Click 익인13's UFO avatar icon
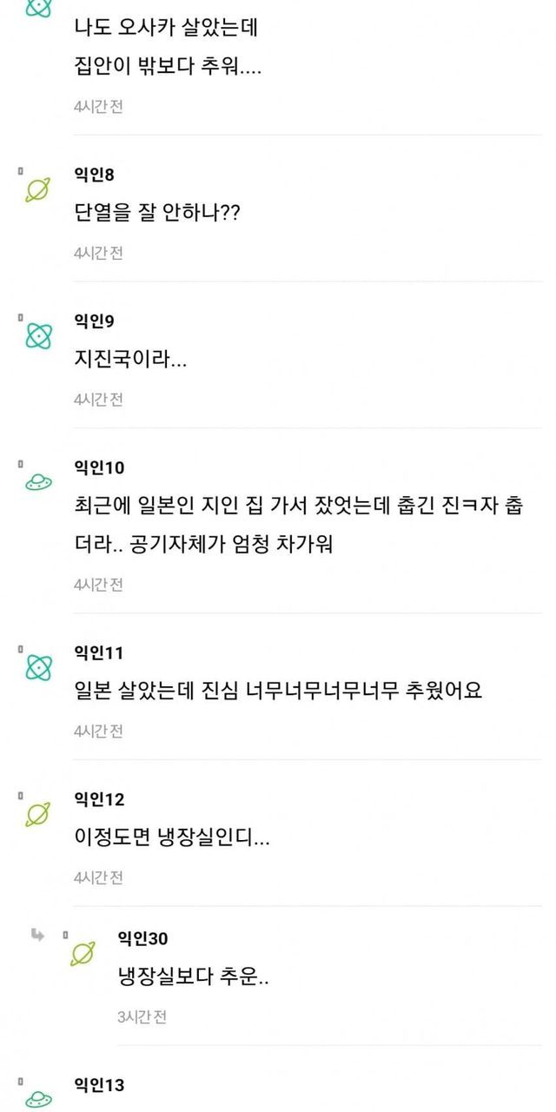Viewport: 556px width, 1112px height. 38,1096
